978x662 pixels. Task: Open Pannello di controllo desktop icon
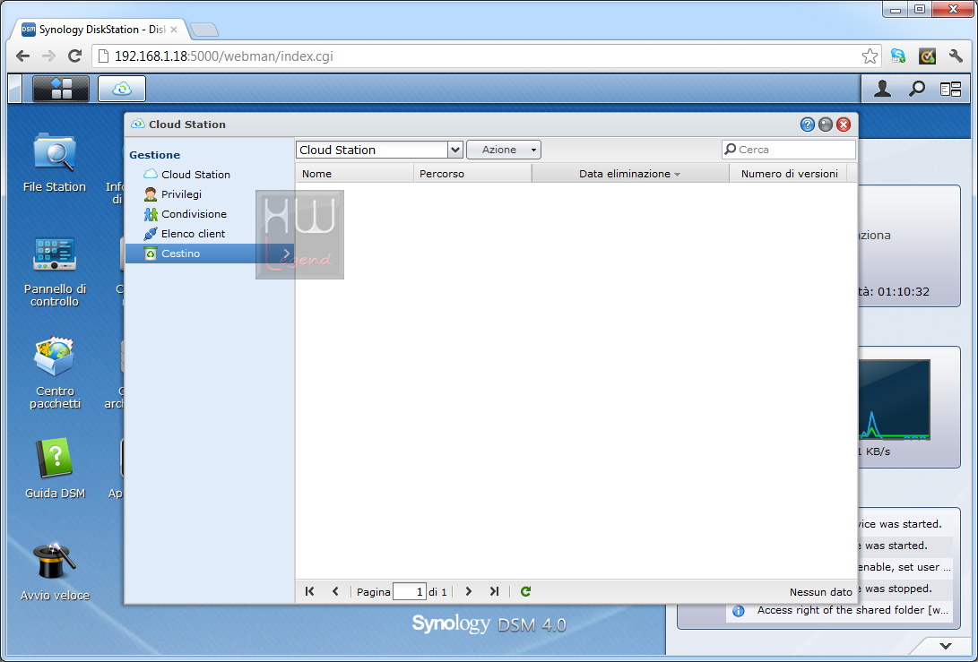tap(55, 271)
